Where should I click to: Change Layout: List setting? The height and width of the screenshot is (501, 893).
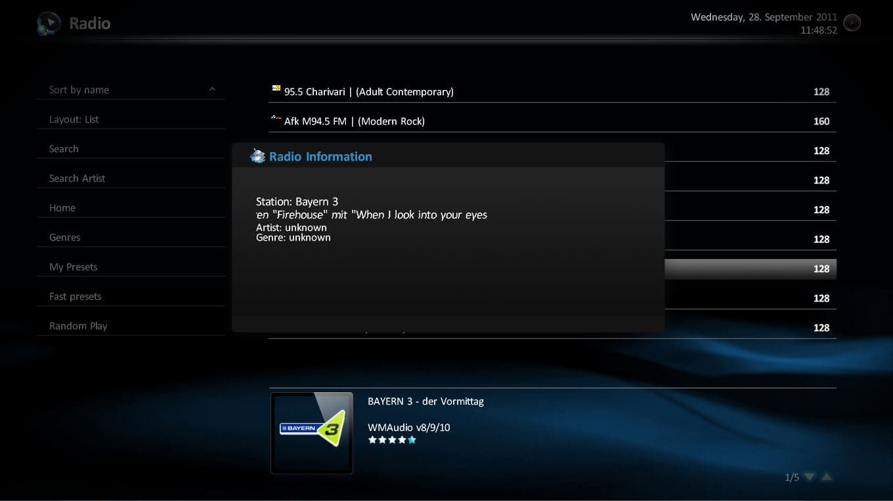click(x=131, y=119)
